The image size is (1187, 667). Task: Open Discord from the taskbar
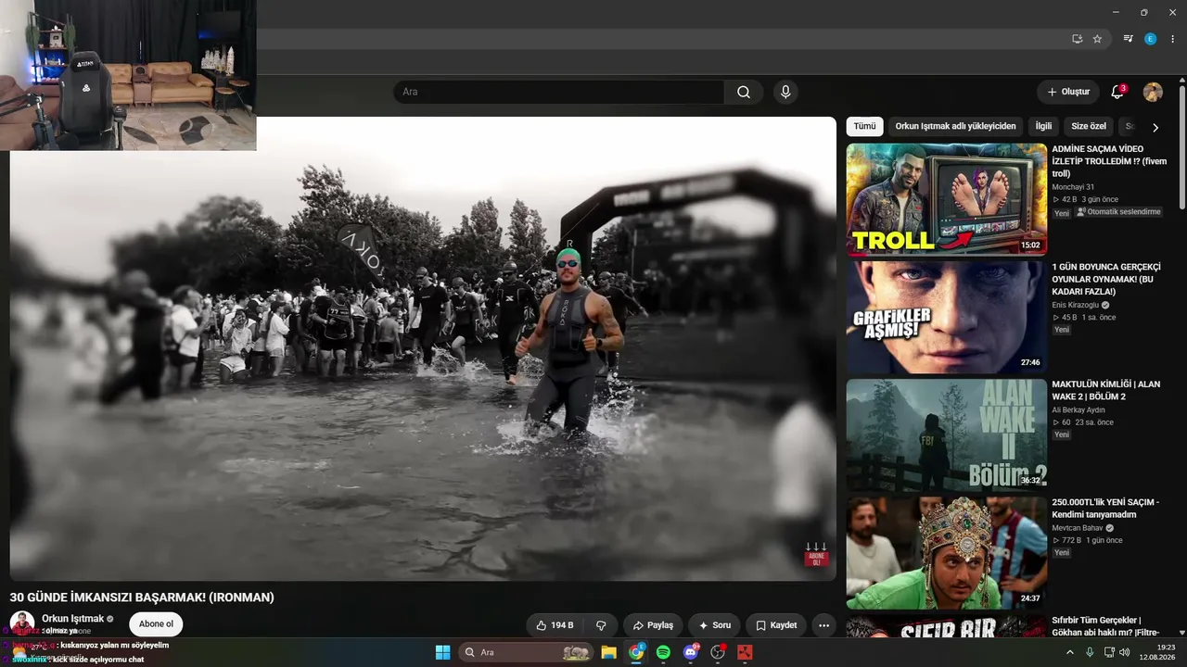tap(690, 652)
